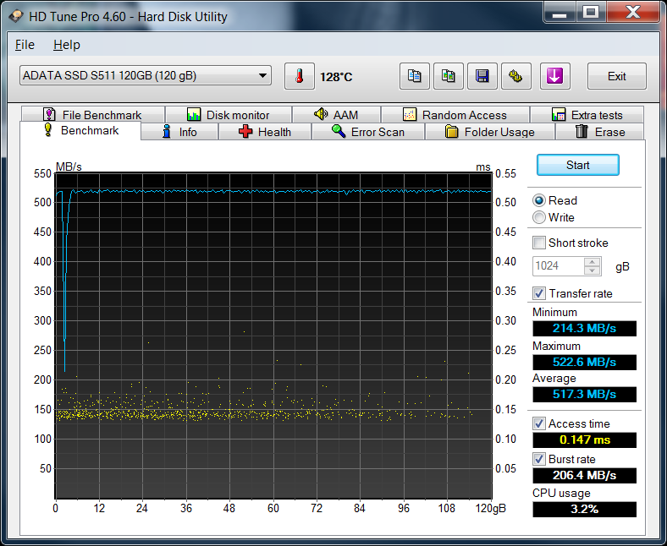Viewport: 667px width, 546px height.
Task: Copy the screenshot to clipboard
Action: [x=449, y=76]
